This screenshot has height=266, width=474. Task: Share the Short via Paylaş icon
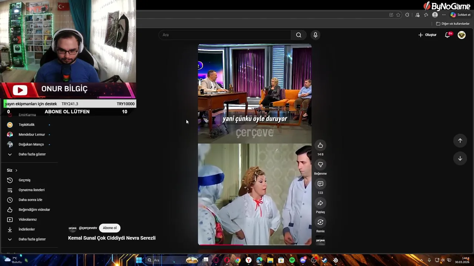(x=320, y=203)
